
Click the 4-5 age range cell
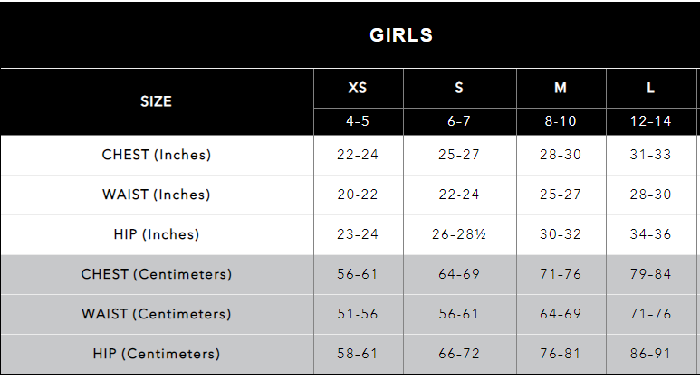[358, 121]
